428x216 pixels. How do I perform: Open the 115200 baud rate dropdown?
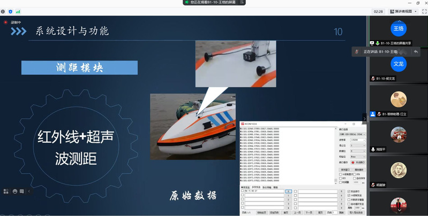358,140
